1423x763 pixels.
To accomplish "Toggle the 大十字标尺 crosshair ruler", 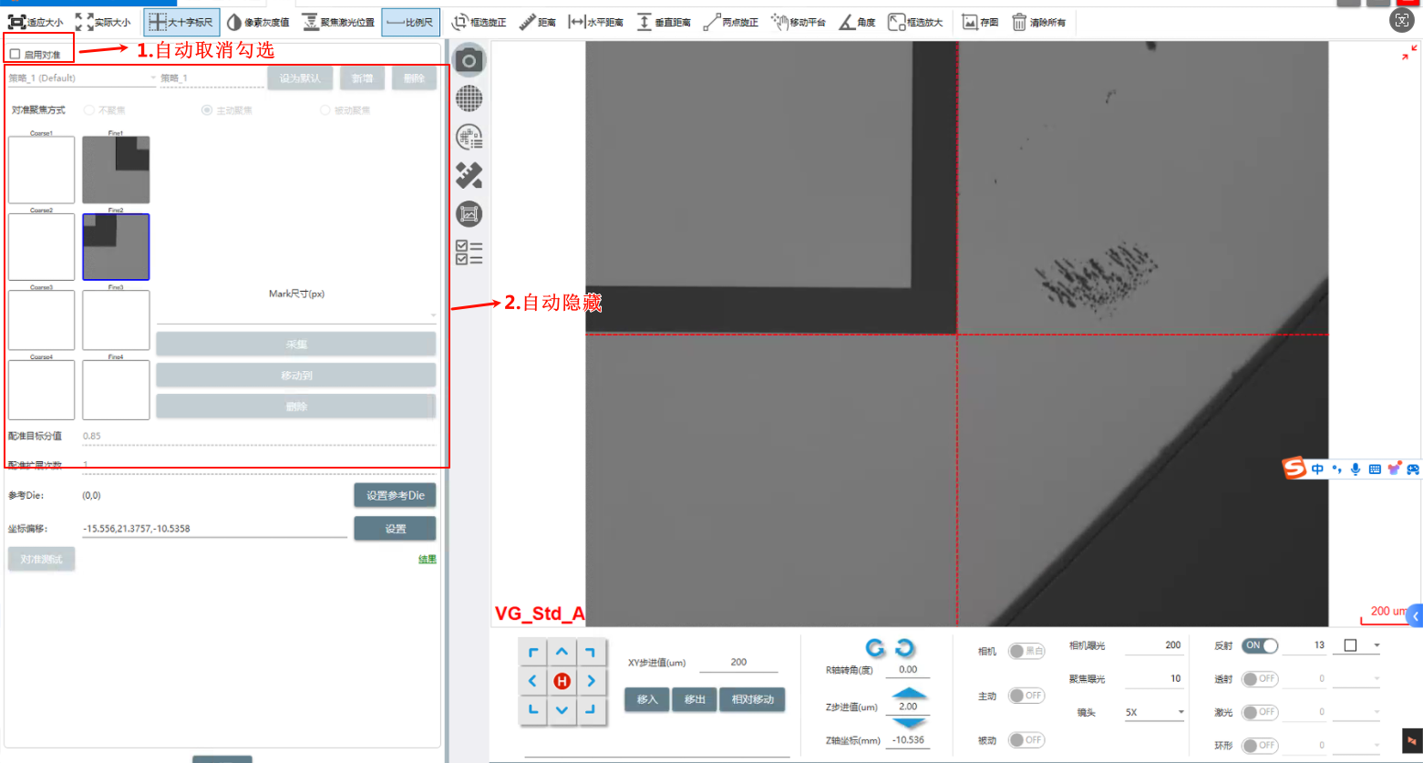I will click(181, 22).
